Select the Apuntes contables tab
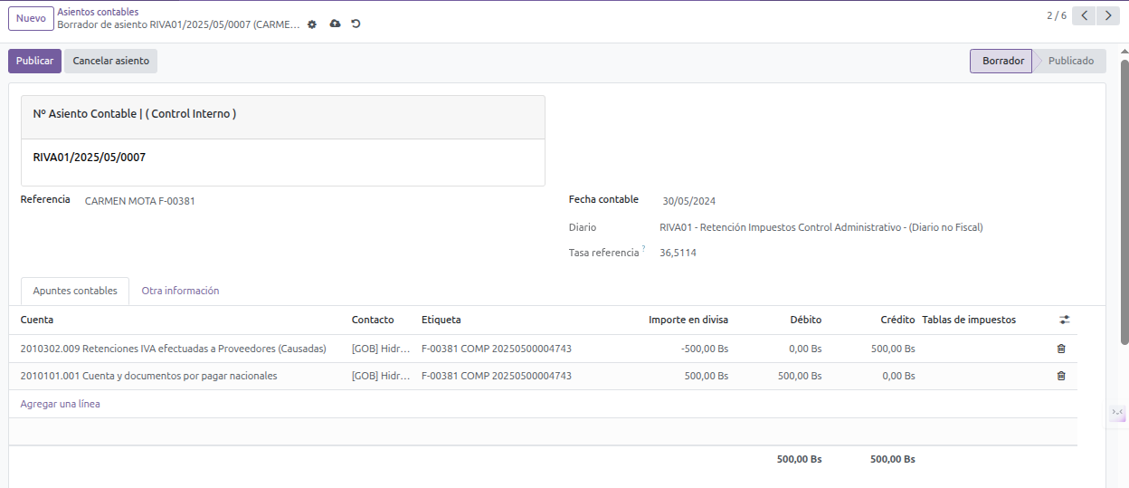1129x488 pixels. point(75,291)
